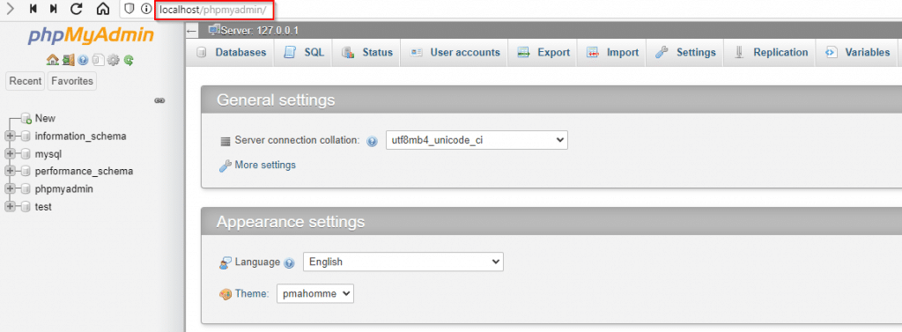The height and width of the screenshot is (332, 902).
Task: Open the performance_schema database
Action: 84,172
